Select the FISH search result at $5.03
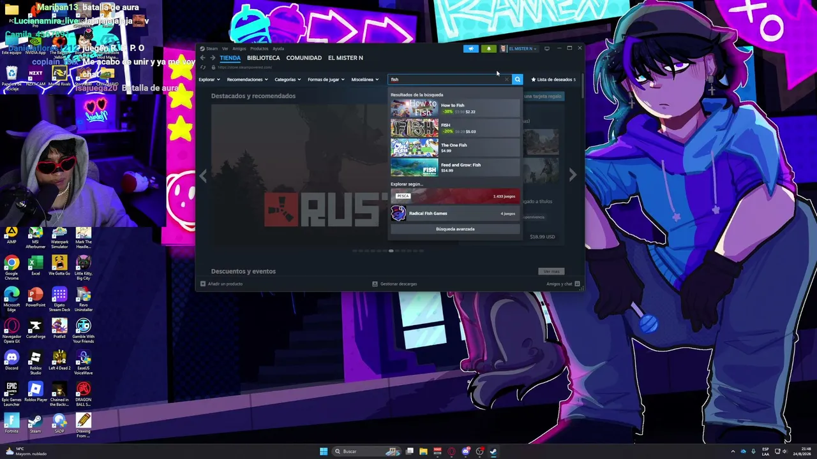This screenshot has height=459, width=817. [455, 128]
